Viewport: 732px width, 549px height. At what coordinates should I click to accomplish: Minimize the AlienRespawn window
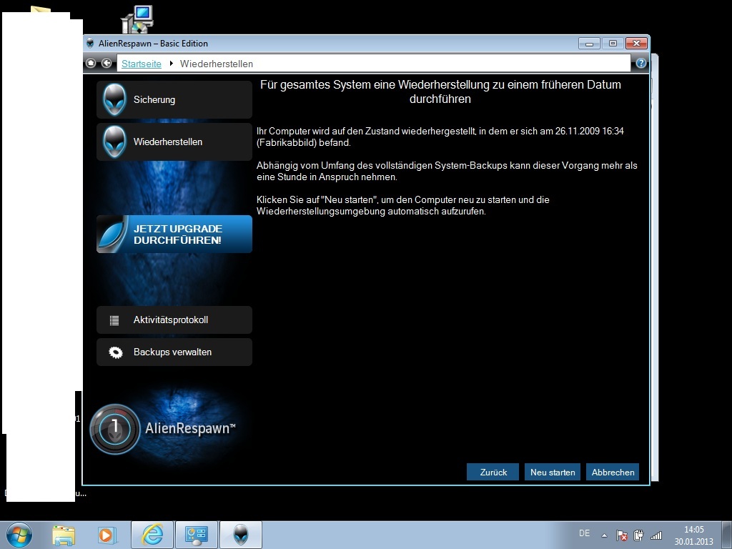point(589,44)
